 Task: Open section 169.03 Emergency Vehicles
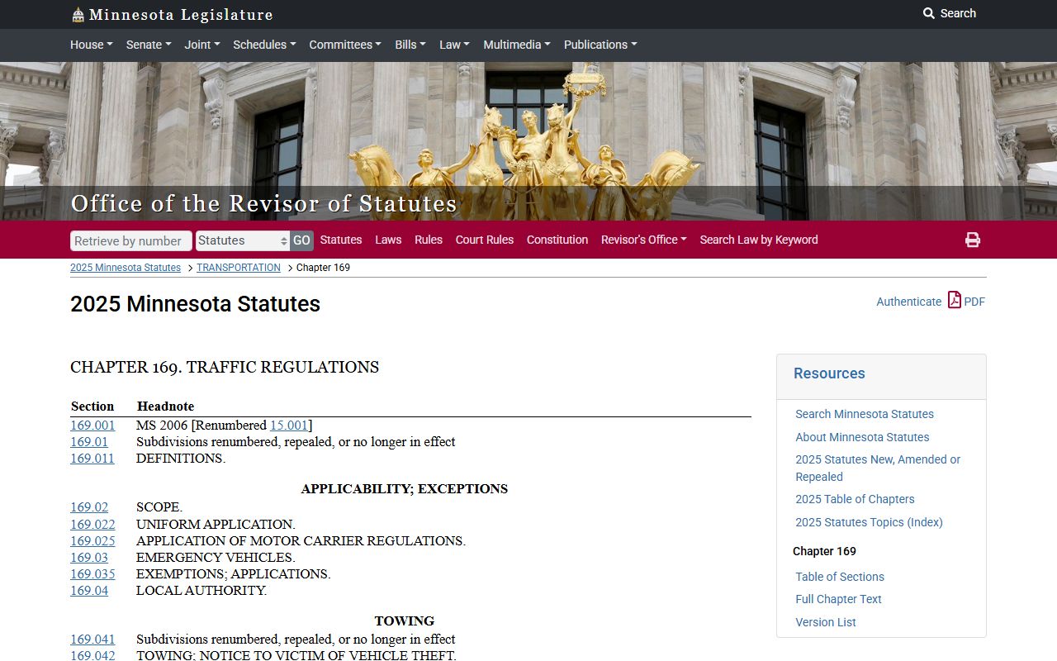[89, 558]
